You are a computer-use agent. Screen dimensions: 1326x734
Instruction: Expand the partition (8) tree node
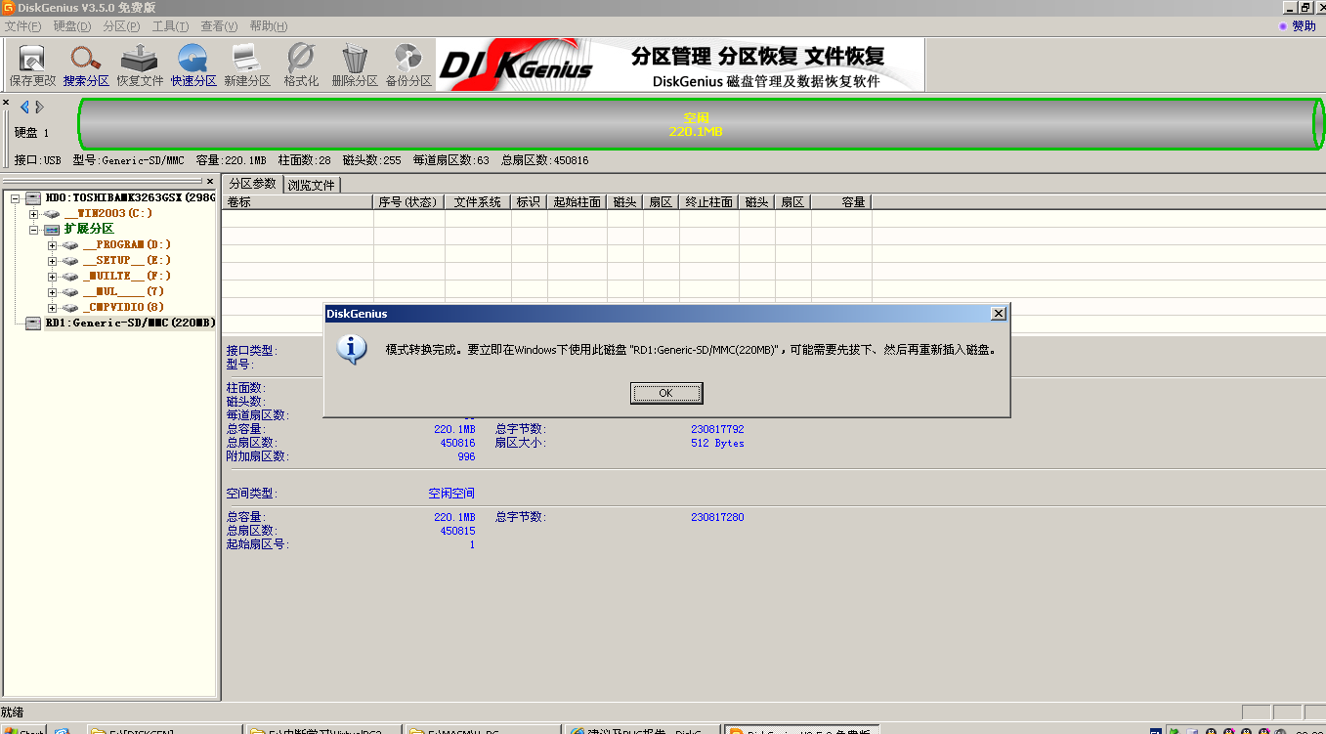(x=53, y=307)
